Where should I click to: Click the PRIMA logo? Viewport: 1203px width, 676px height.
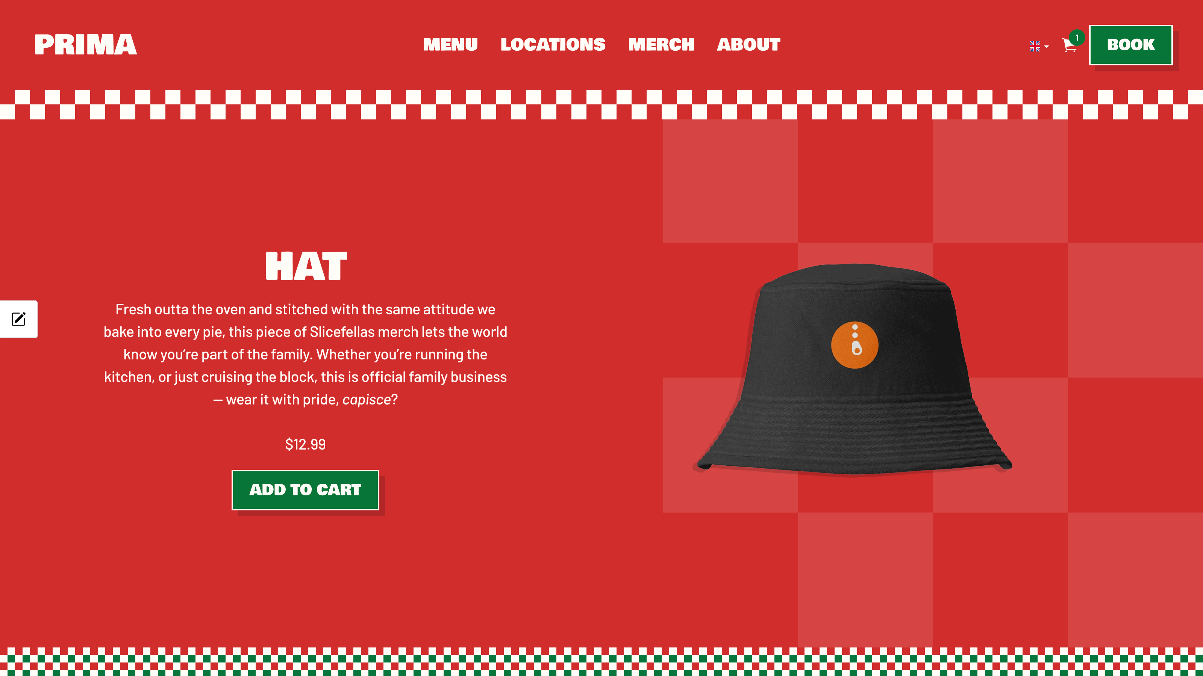pos(85,45)
